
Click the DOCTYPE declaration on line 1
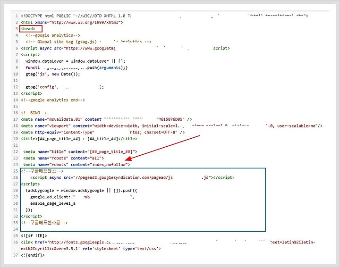point(164,16)
